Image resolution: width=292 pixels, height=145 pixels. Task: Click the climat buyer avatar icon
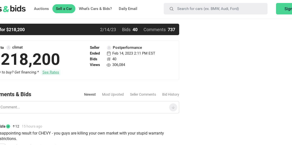8,48
